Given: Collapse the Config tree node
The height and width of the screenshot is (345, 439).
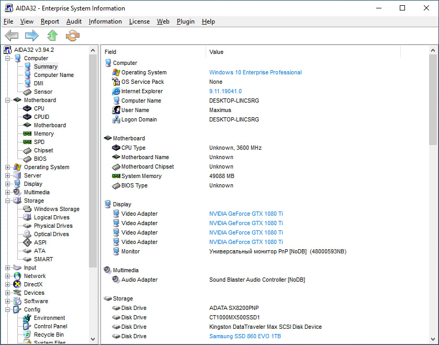Looking at the screenshot, I should click(7, 310).
